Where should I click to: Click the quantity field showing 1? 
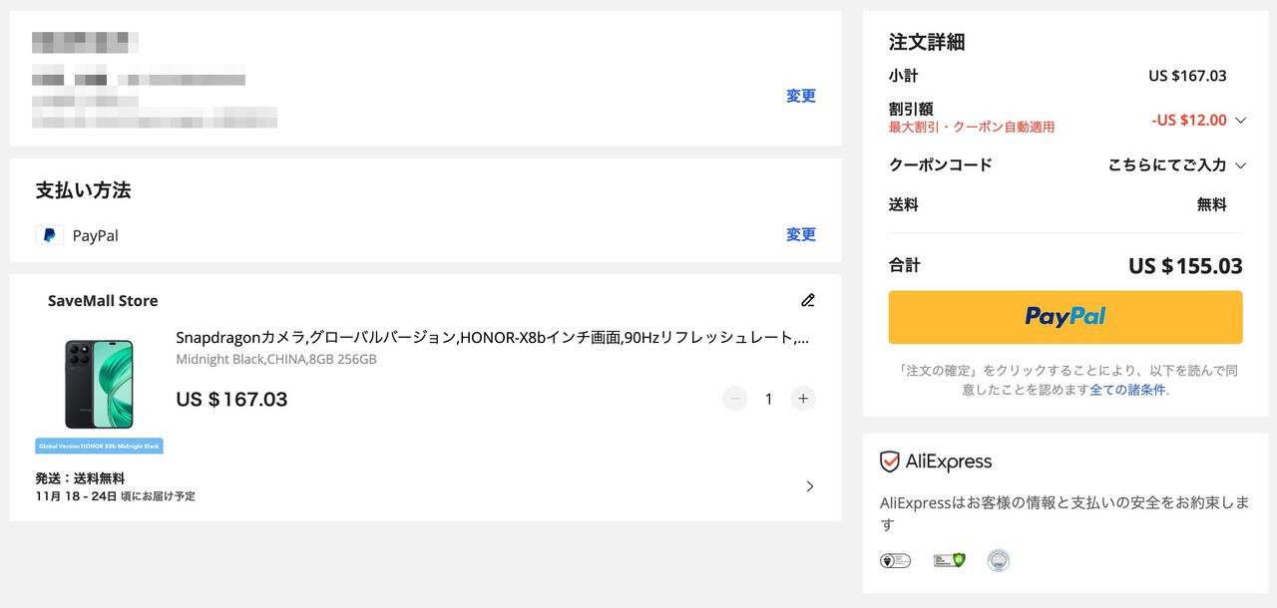pyautogui.click(x=768, y=399)
